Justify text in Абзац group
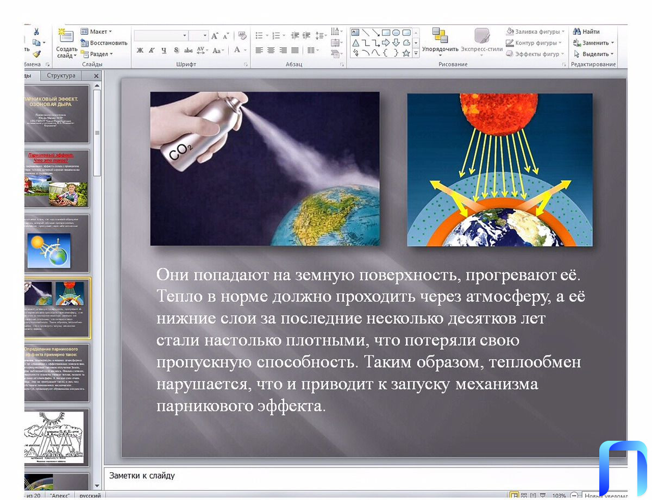Image resolution: width=652 pixels, height=500 pixels. tap(294, 50)
